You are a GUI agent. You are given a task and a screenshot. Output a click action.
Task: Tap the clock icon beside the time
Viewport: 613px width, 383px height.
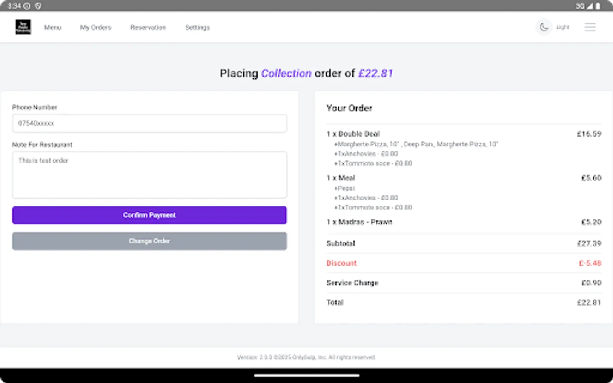click(27, 6)
